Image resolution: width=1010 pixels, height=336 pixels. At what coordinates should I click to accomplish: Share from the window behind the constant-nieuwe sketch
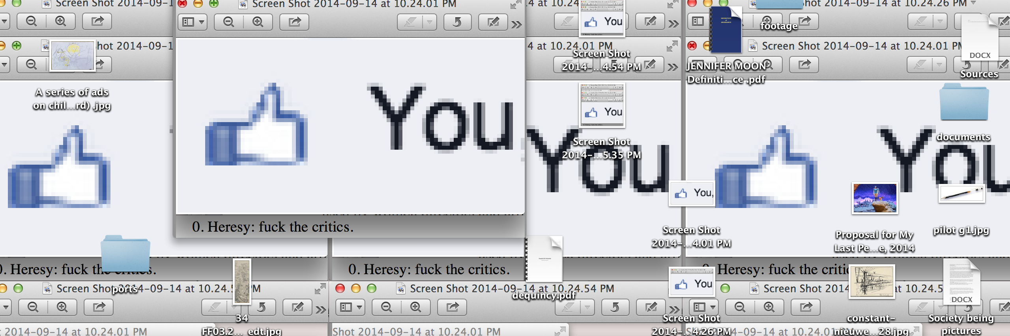(x=806, y=307)
